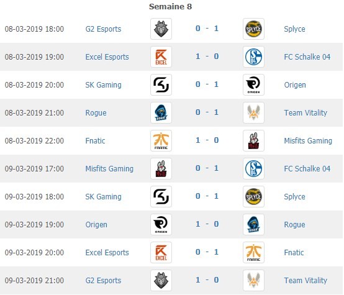The image size is (344, 295).
Task: Open FC Schalke 04 link in 09-03 17:00 match
Action: point(307,168)
